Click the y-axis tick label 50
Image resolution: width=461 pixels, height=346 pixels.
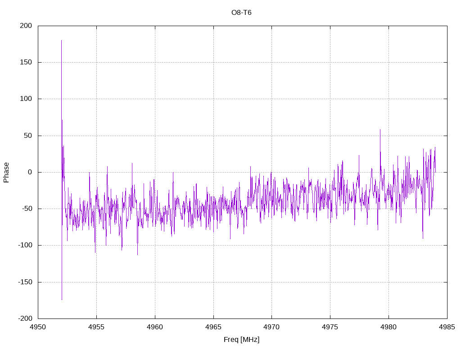[x=28, y=136]
